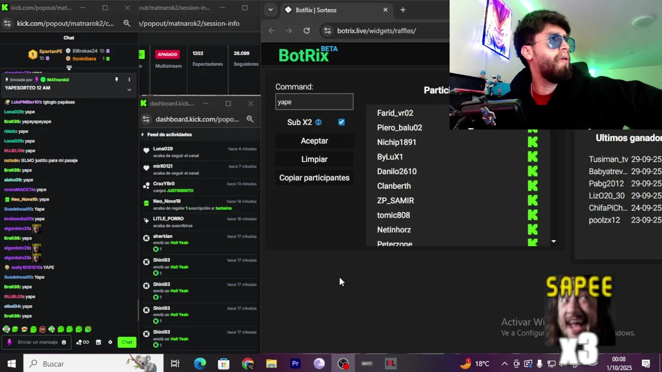Image resolution: width=662 pixels, height=372 pixels.
Task: Select participant Netinhorz
Action: click(394, 229)
